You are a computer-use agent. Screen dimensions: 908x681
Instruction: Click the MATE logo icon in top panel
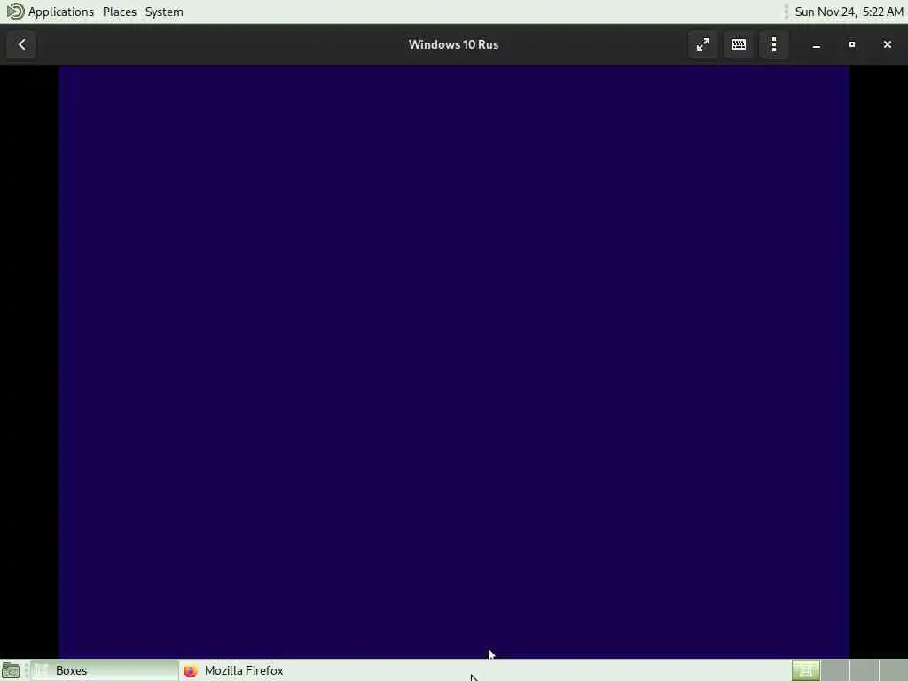click(x=15, y=12)
